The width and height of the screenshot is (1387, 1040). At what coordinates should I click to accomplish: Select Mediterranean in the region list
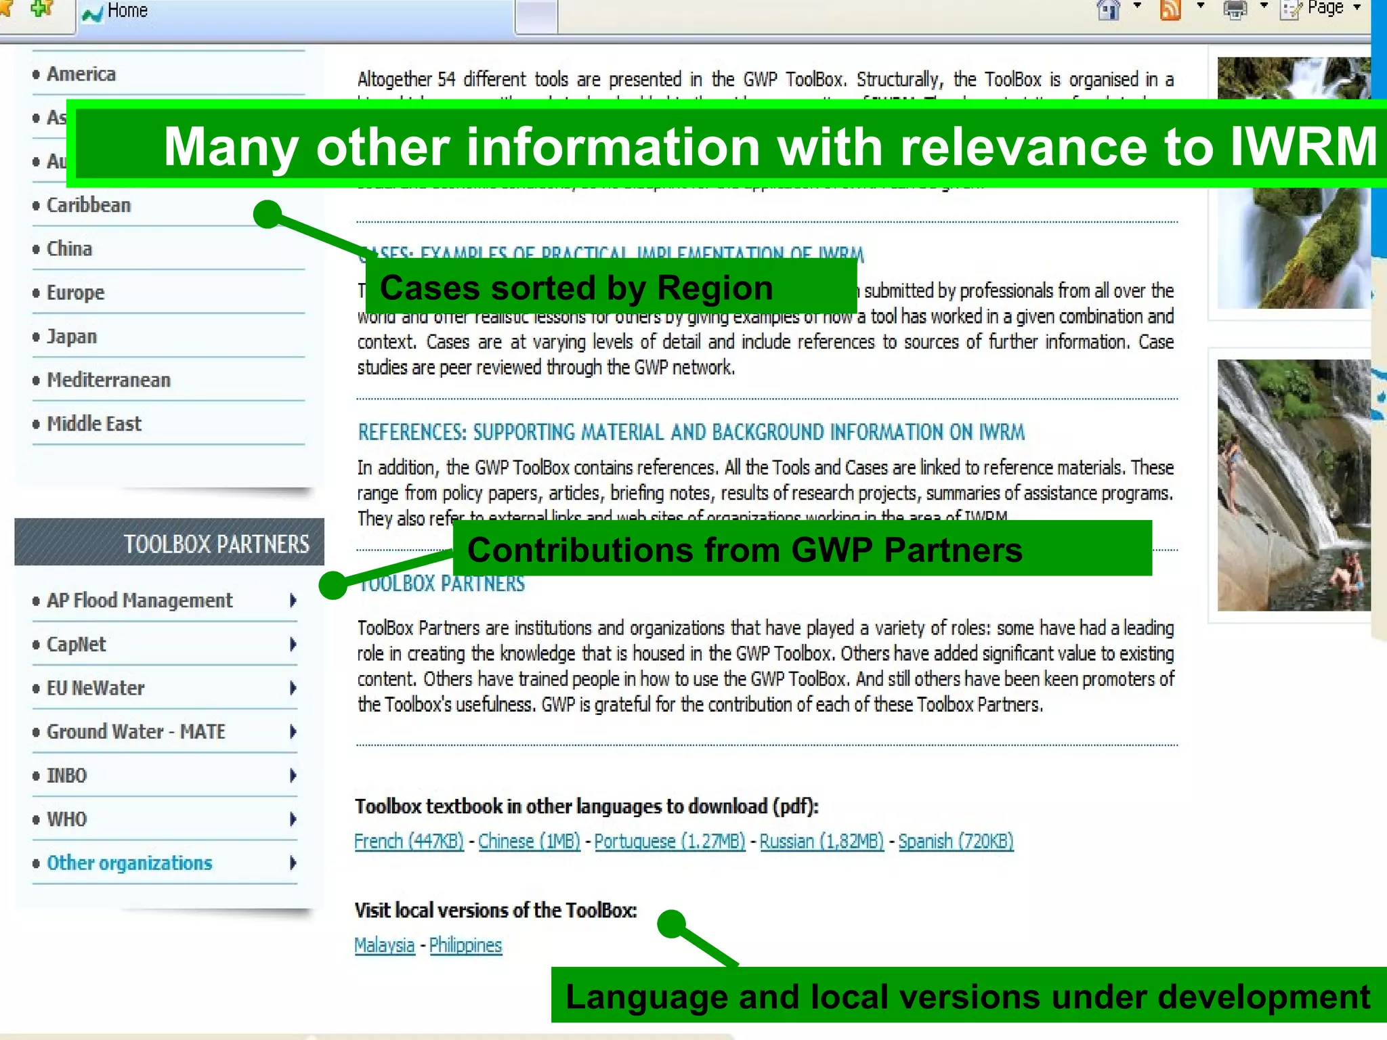[x=108, y=381]
